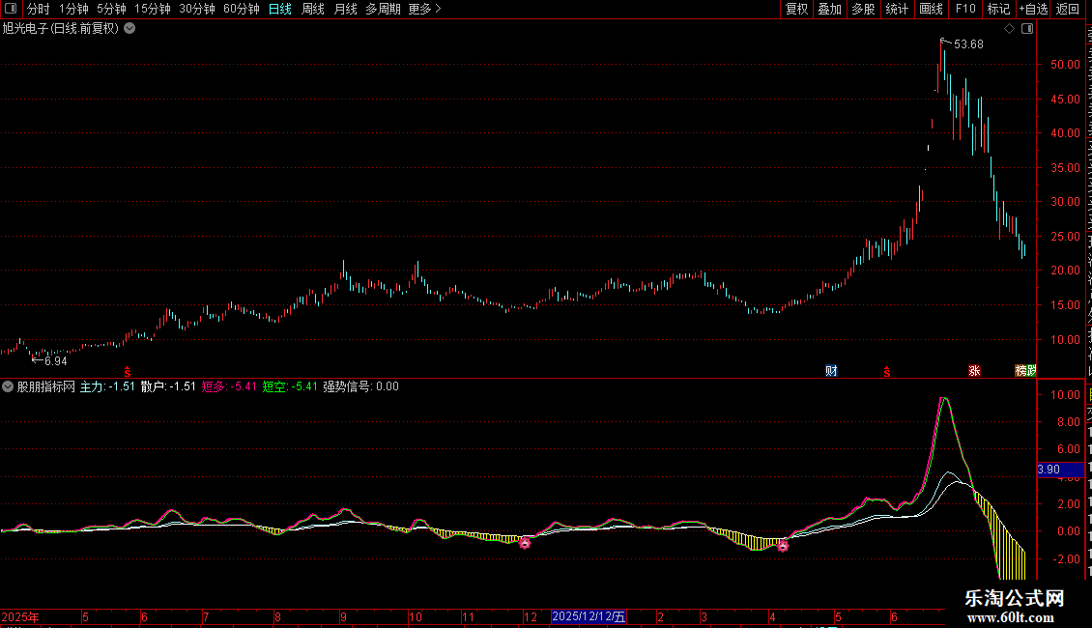Image resolution: width=1092 pixels, height=628 pixels.
Task: Click the red S marker near May
Action: coord(128,372)
